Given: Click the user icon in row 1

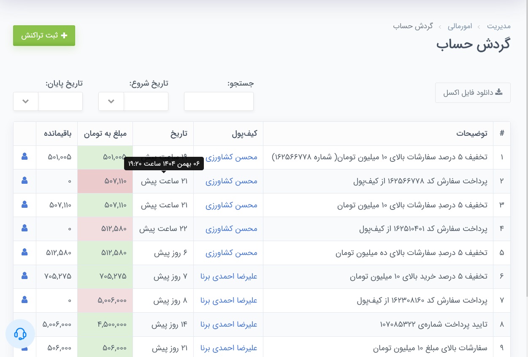Looking at the screenshot, I should pos(24,156).
